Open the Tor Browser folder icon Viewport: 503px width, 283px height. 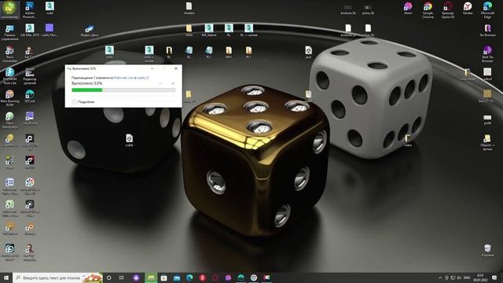(487, 31)
